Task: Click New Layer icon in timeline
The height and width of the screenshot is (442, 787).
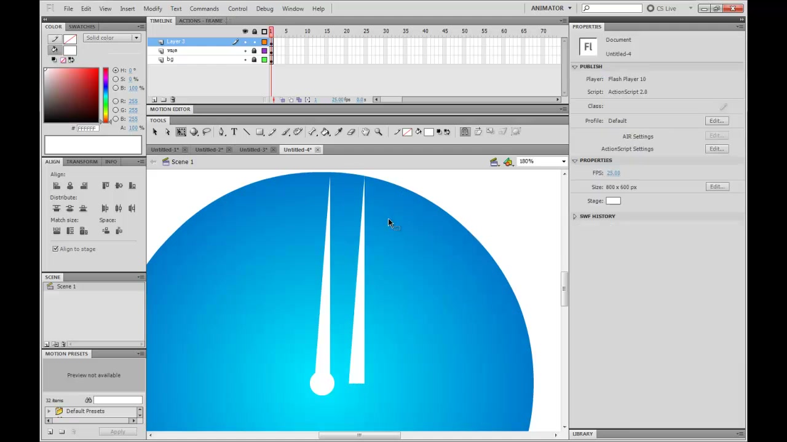Action: (x=154, y=99)
